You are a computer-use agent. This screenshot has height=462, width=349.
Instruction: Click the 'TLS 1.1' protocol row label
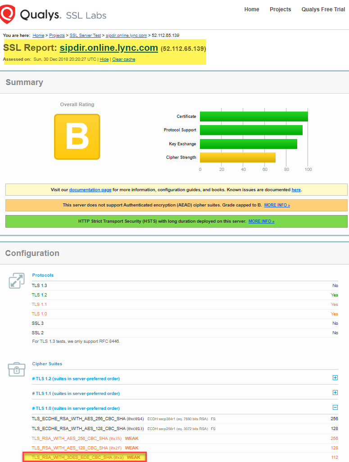[x=39, y=305]
